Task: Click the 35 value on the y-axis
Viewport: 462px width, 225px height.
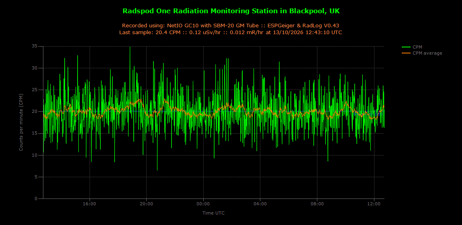Action: pyautogui.click(x=35, y=46)
